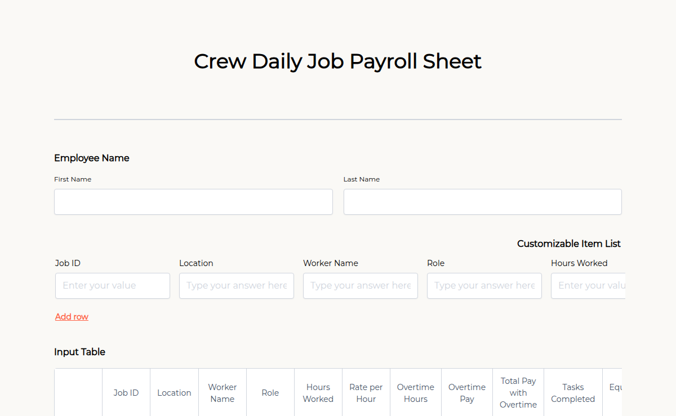676x416 pixels.
Task: Click the Hours Worked column header
Action: pos(318,392)
